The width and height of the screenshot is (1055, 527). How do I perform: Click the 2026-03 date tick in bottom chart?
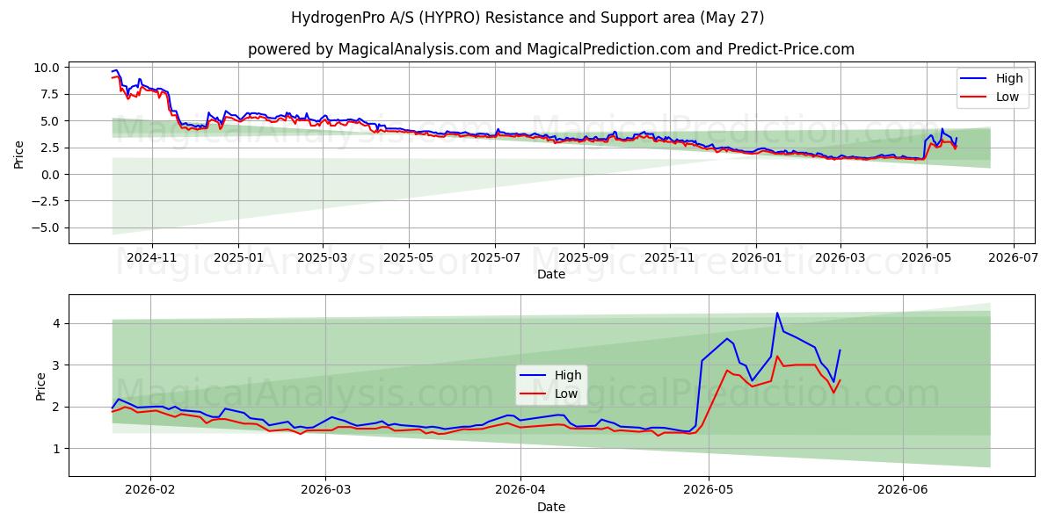click(x=325, y=491)
